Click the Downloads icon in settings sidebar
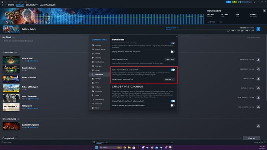The image size is (267, 150). coord(93,74)
